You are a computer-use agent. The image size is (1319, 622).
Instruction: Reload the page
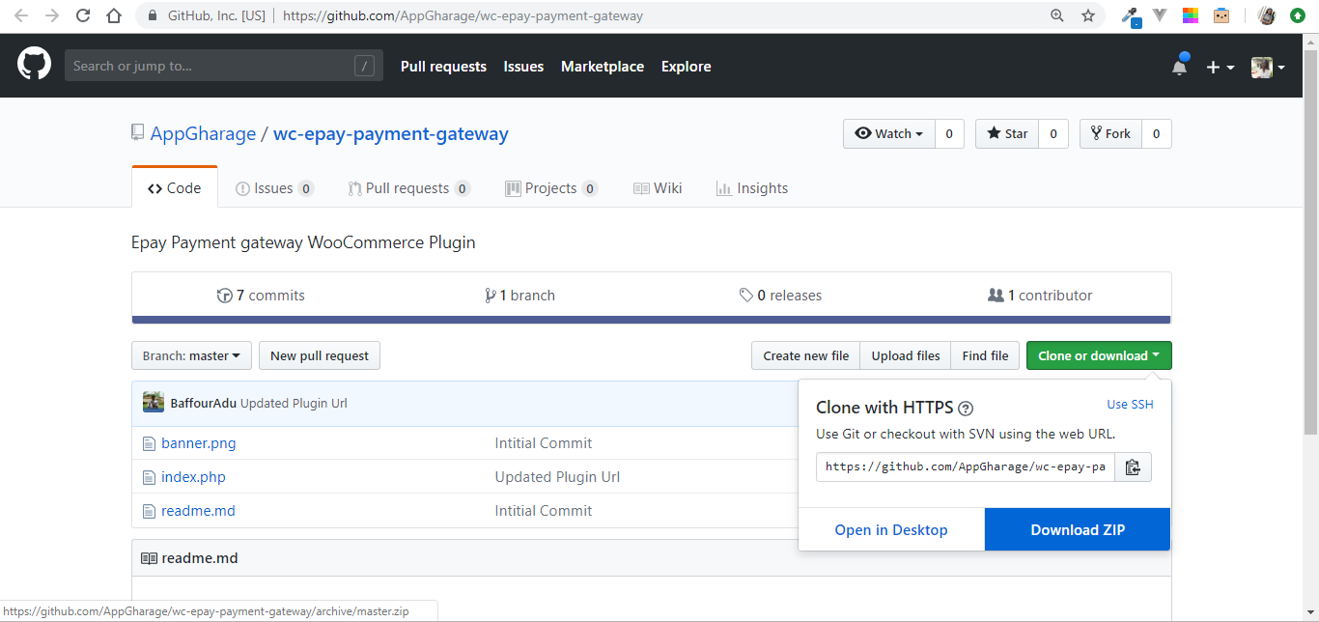coord(83,15)
